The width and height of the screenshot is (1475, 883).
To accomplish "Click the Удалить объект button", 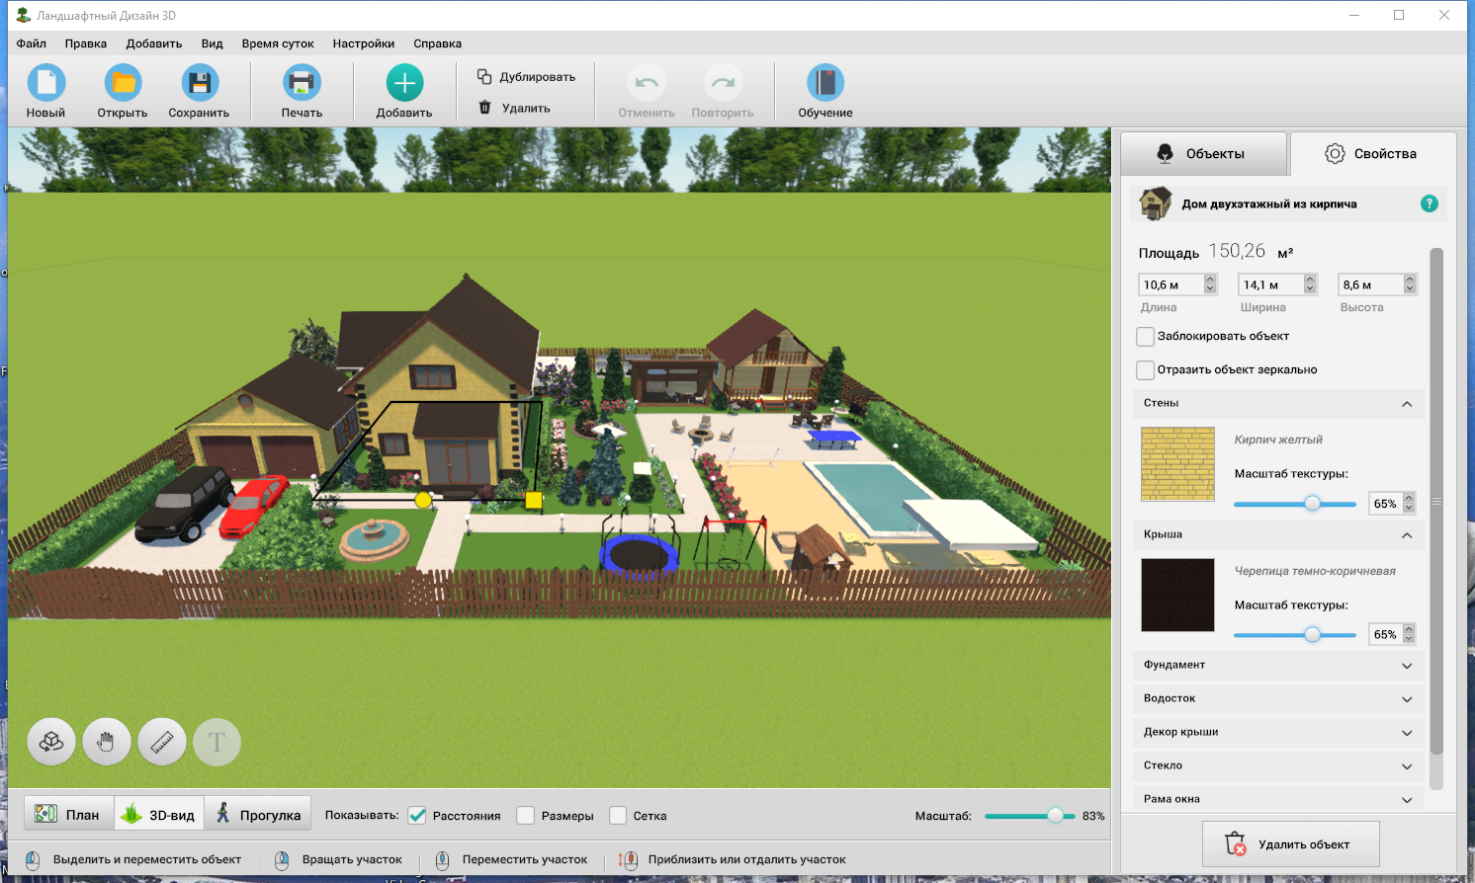I will (x=1290, y=844).
